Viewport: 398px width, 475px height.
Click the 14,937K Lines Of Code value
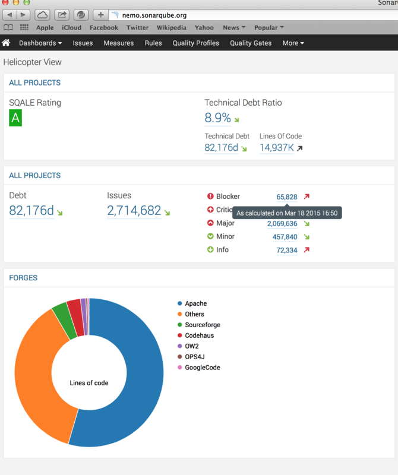[277, 147]
